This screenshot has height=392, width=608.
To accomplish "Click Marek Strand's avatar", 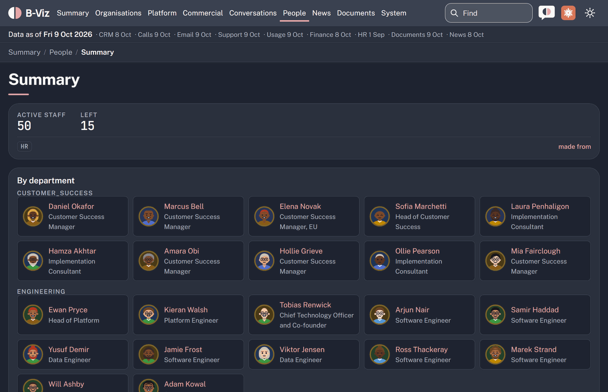I will [x=495, y=354].
